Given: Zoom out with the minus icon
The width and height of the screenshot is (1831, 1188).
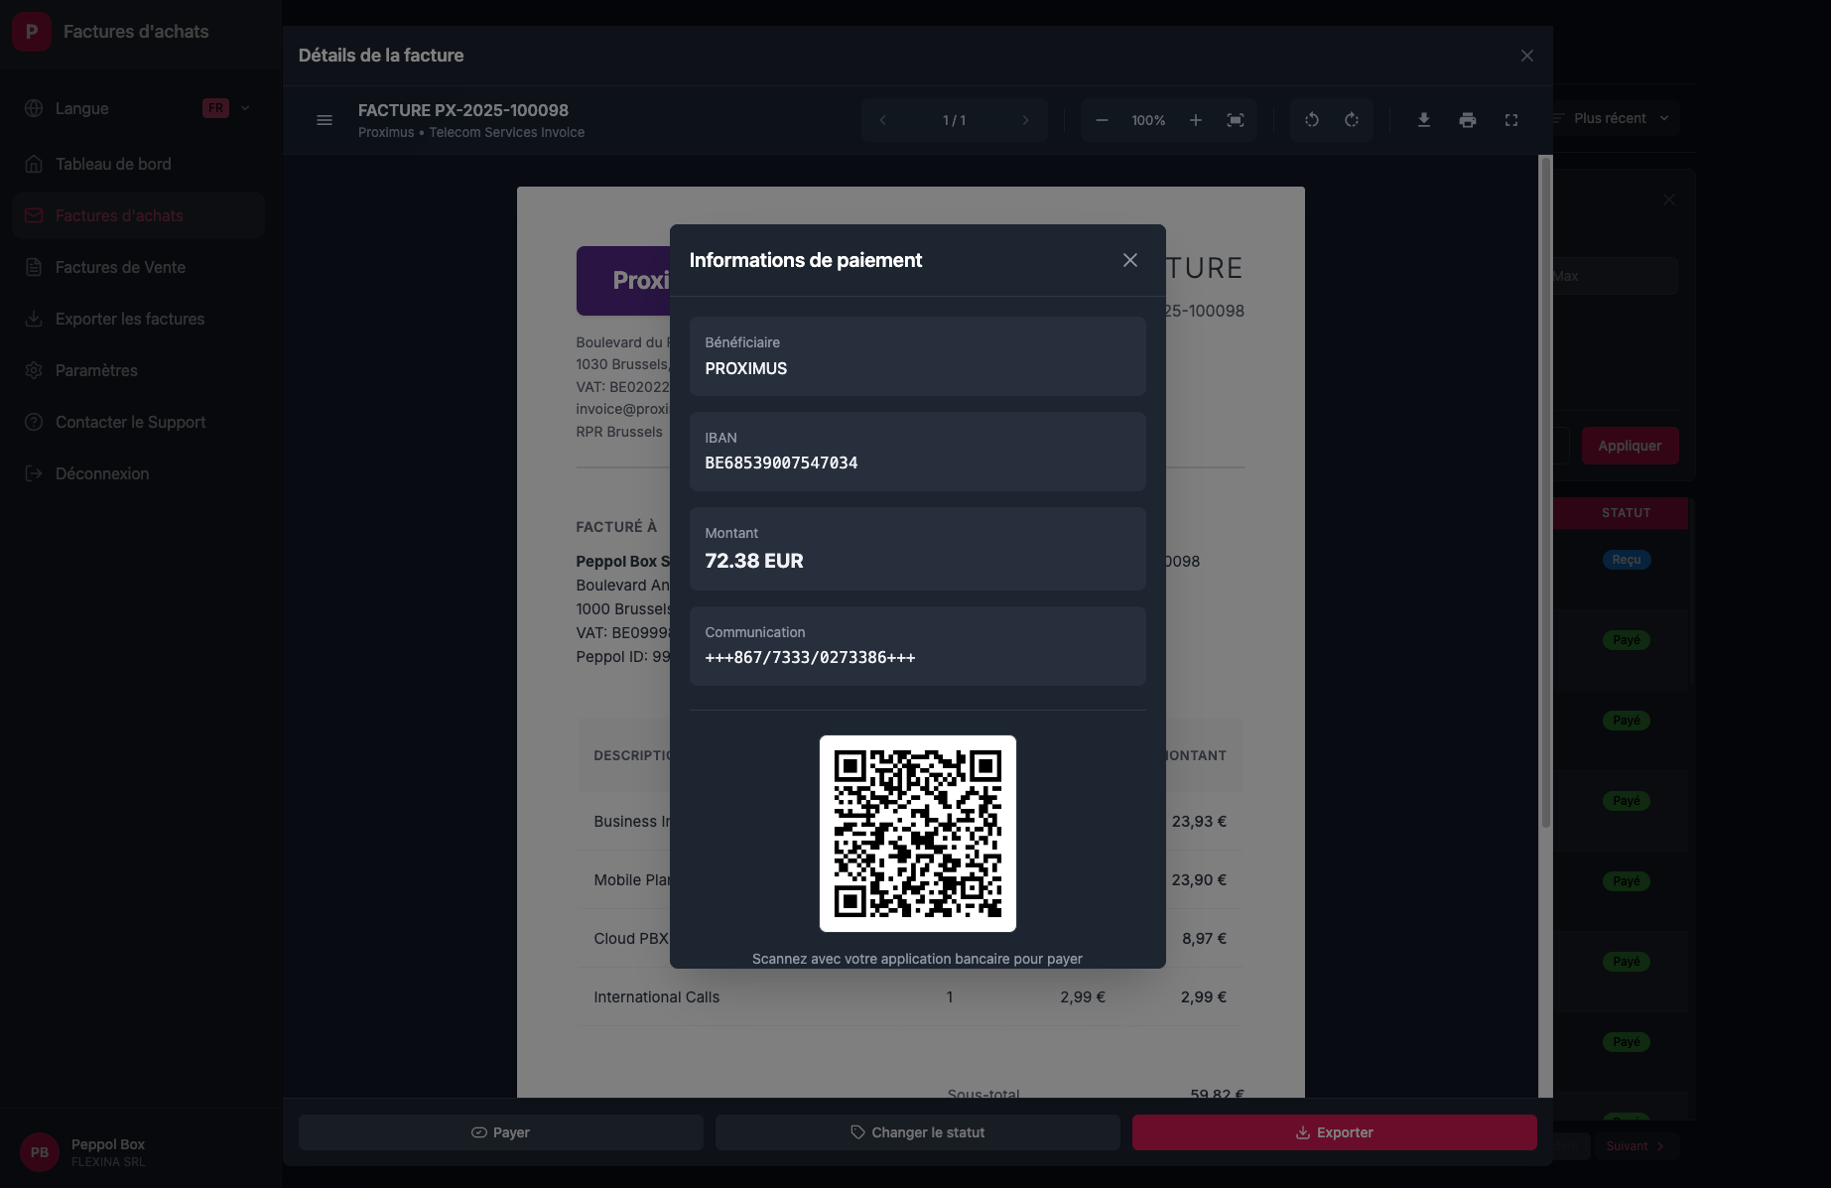Looking at the screenshot, I should tap(1102, 120).
